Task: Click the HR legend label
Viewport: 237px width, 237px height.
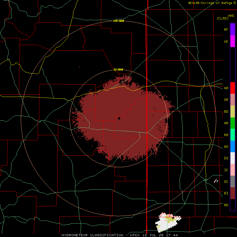Action: click(226, 123)
